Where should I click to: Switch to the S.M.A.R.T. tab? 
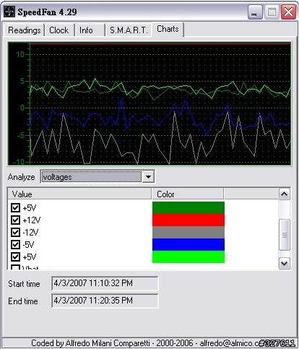tap(129, 30)
